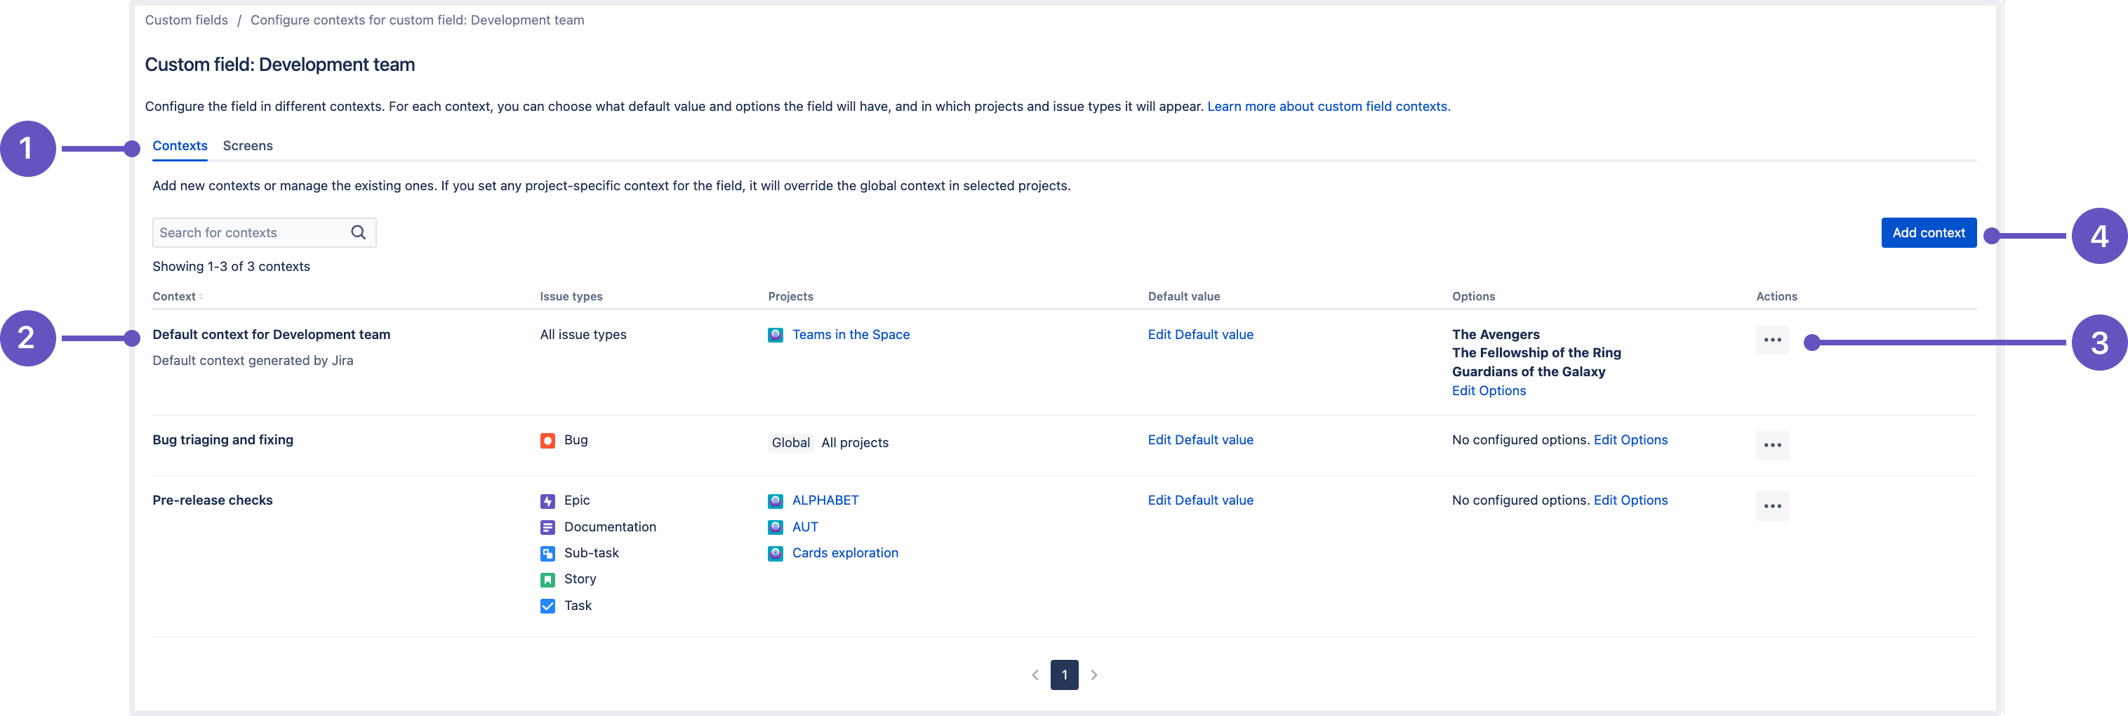Click the Documentation issue type icon
Image resolution: width=2128 pixels, height=716 pixels.
point(547,527)
